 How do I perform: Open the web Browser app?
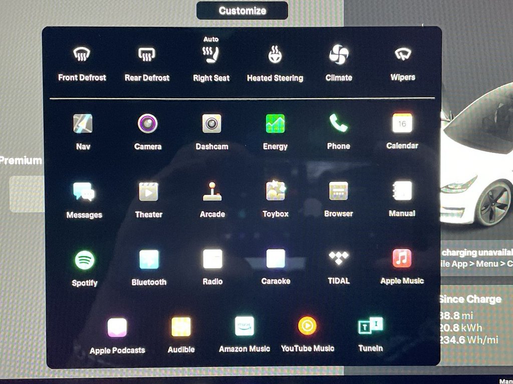339,191
